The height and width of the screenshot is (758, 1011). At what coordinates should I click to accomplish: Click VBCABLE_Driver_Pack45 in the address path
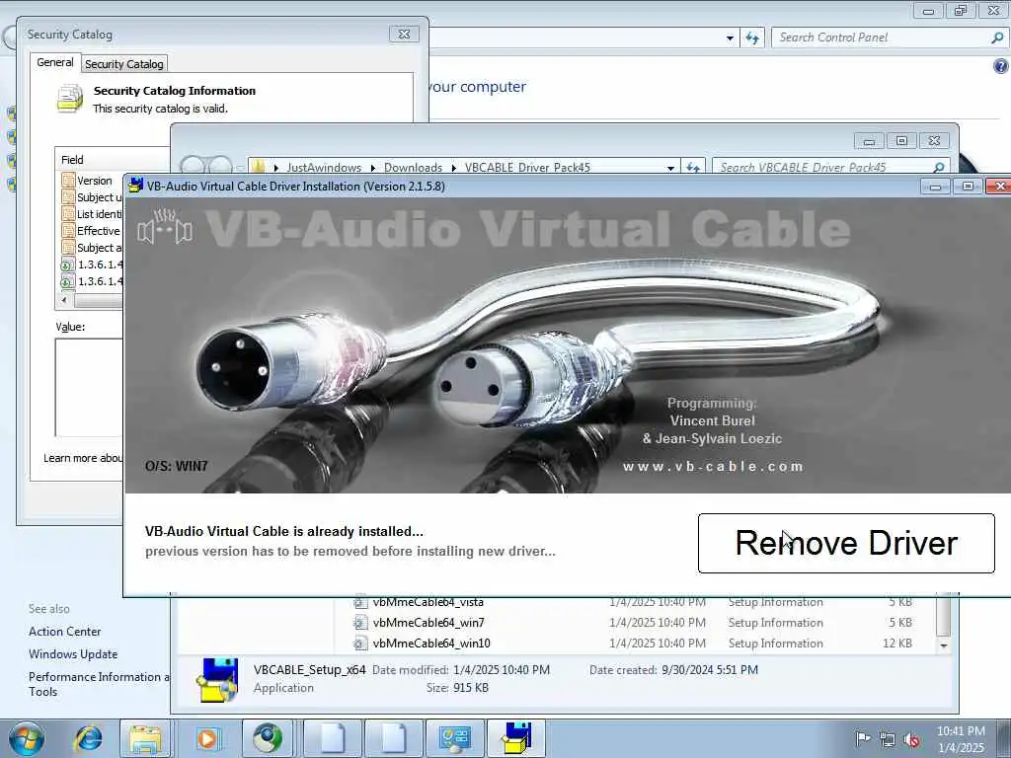coord(527,168)
